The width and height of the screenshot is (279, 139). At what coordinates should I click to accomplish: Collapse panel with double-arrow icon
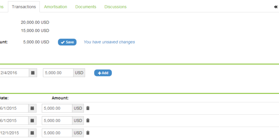click(276, 7)
